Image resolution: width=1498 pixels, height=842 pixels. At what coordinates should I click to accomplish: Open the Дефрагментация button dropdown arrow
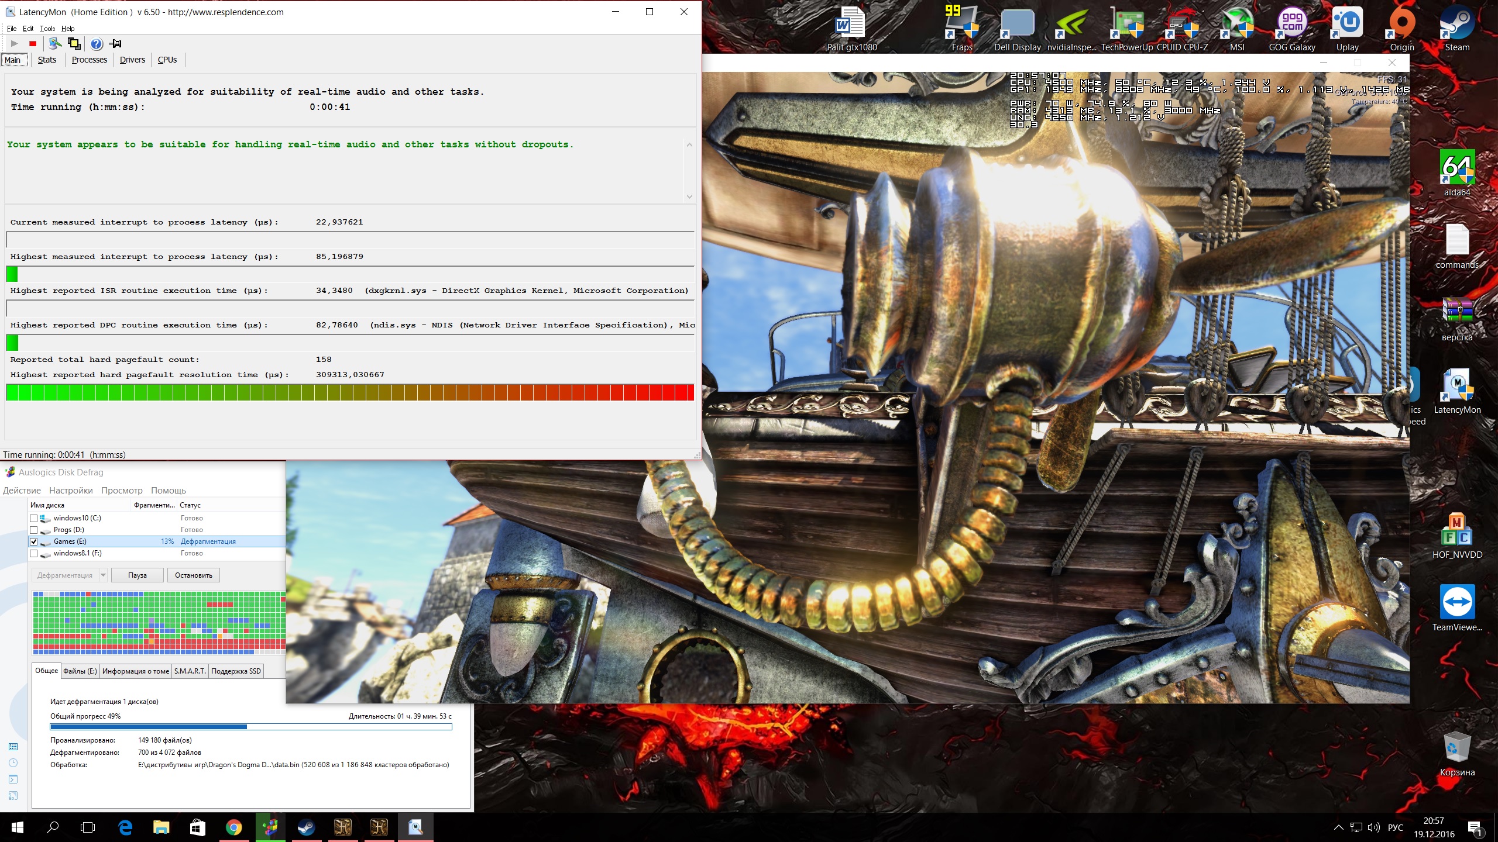(103, 575)
